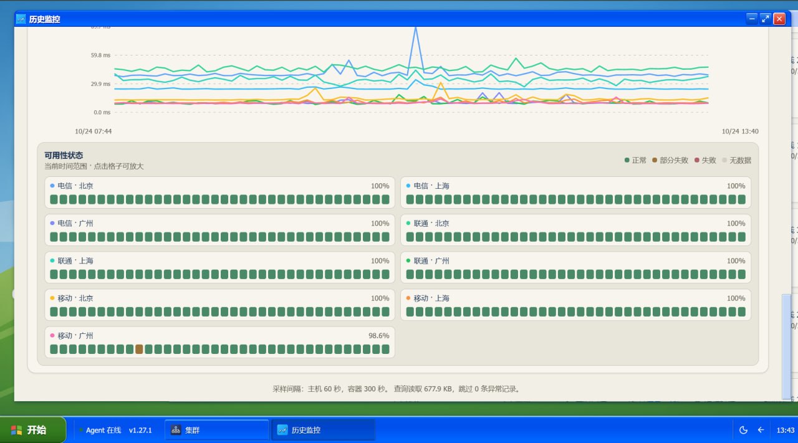Viewport: 798px width, 443px height.
Task: Click the 联通 · 北京 card label
Action: pos(431,223)
